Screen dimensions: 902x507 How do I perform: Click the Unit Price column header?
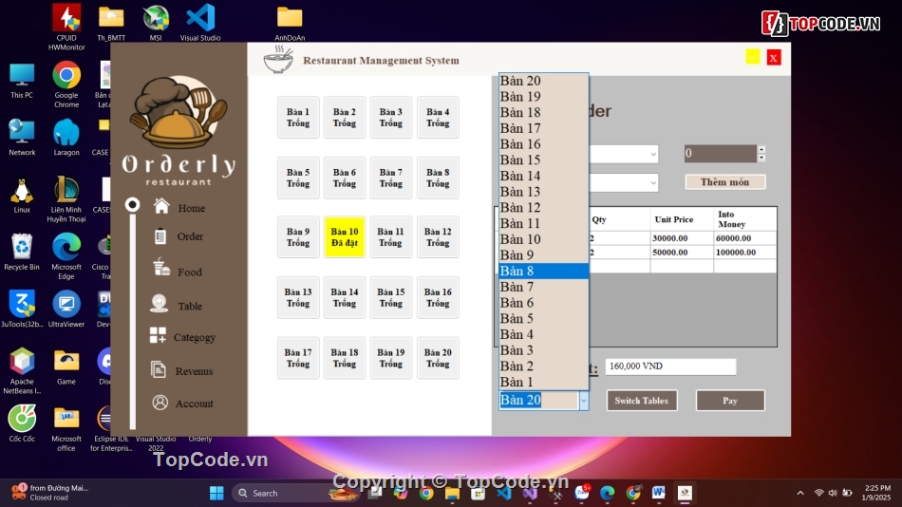pyautogui.click(x=682, y=219)
